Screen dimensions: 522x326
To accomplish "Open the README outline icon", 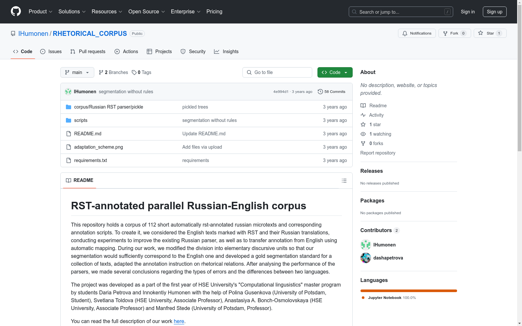I will coord(344,181).
